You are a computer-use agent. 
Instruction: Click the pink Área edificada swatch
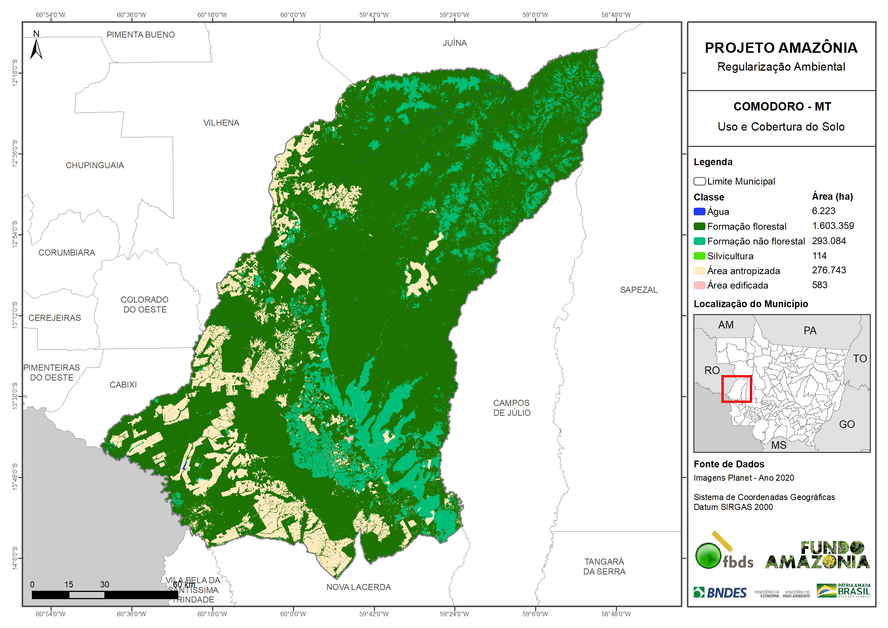coord(699,286)
